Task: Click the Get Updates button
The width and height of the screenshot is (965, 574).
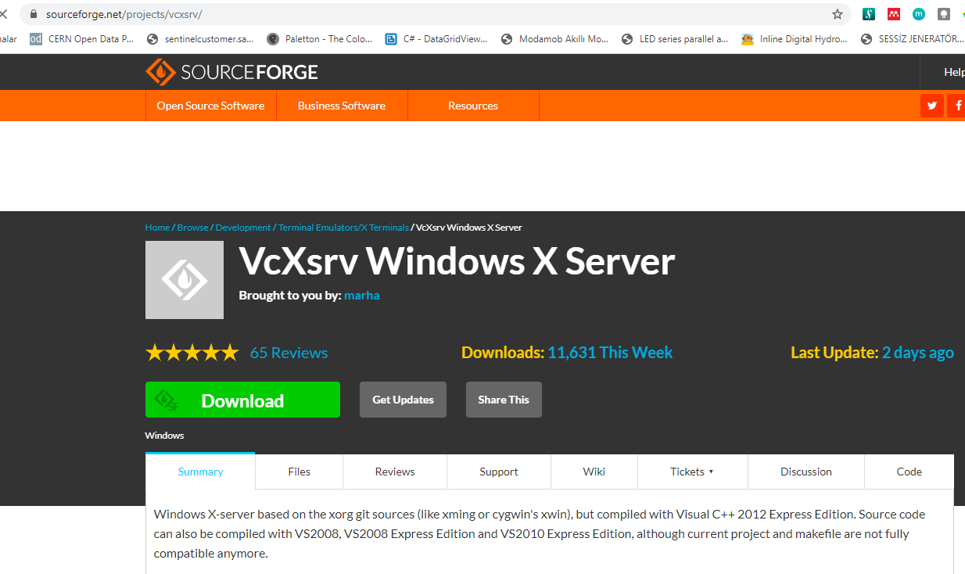Action: click(403, 400)
